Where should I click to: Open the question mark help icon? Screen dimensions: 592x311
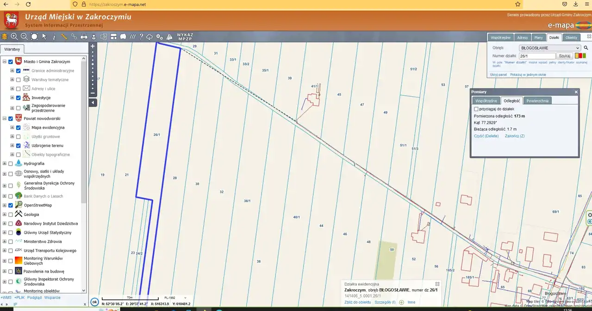tap(141, 37)
